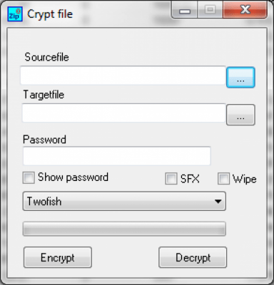
Task: Click inside the Password entry field
Action: [117, 156]
